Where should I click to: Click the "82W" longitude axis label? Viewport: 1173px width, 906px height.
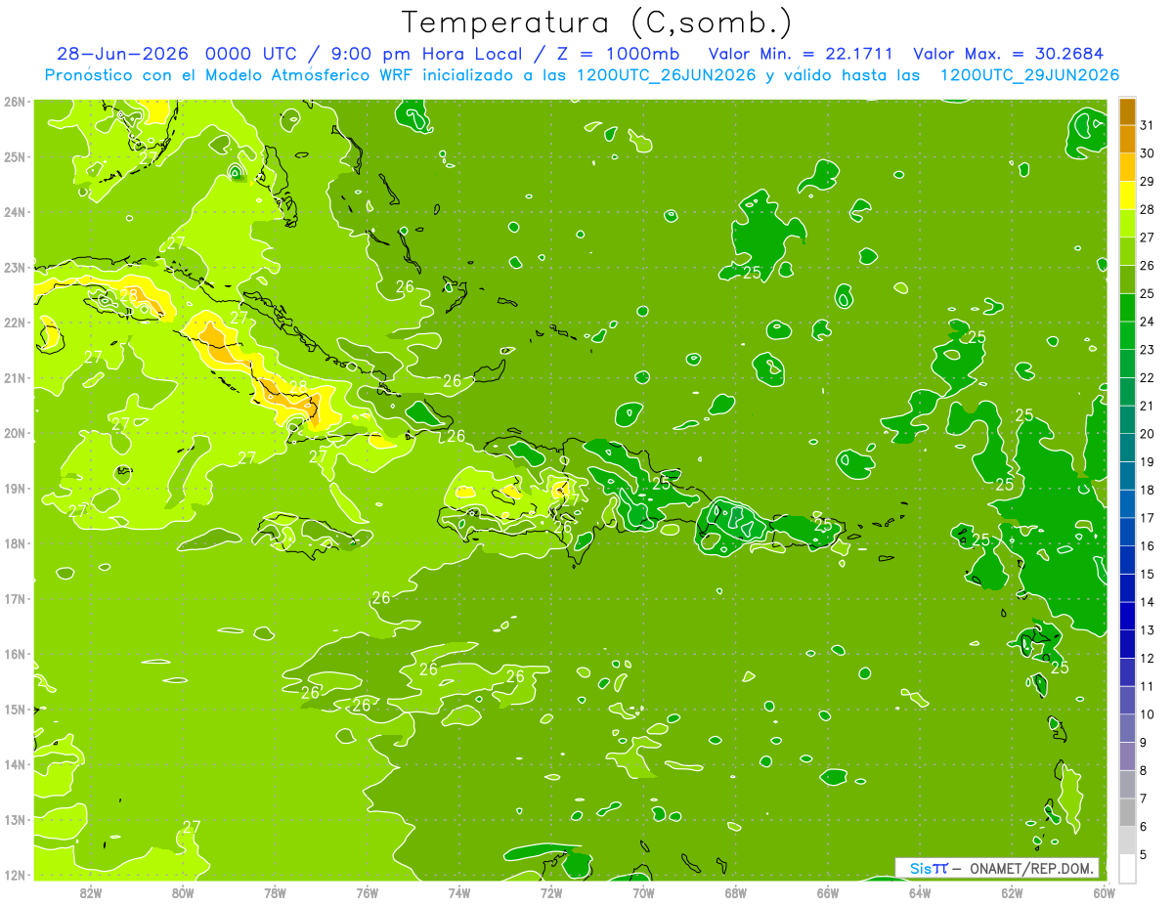click(x=91, y=892)
